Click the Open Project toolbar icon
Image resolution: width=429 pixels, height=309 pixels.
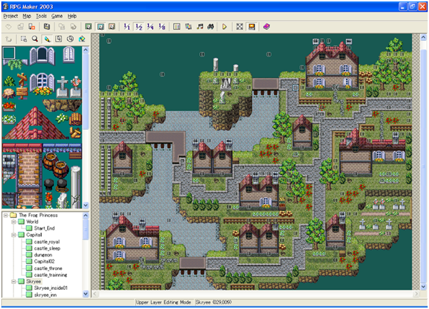tap(20, 27)
